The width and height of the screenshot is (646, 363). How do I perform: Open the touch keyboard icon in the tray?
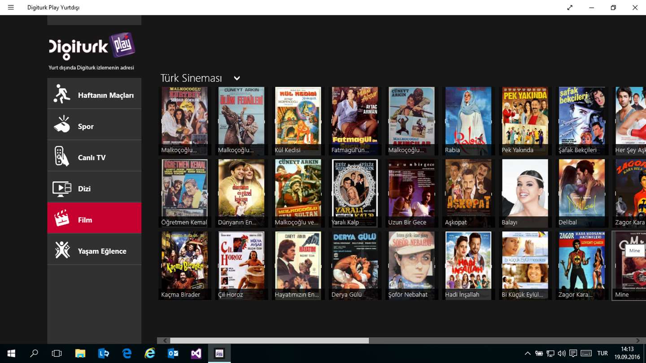pos(586,354)
